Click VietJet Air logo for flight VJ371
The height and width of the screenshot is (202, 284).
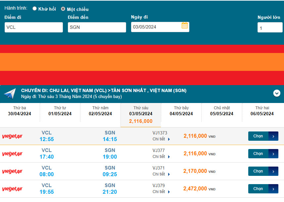(12, 172)
